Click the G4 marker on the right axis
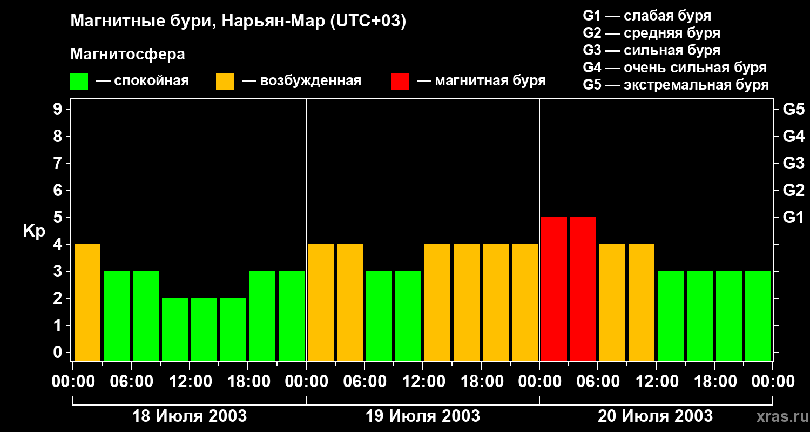The width and height of the screenshot is (810, 432). (793, 136)
